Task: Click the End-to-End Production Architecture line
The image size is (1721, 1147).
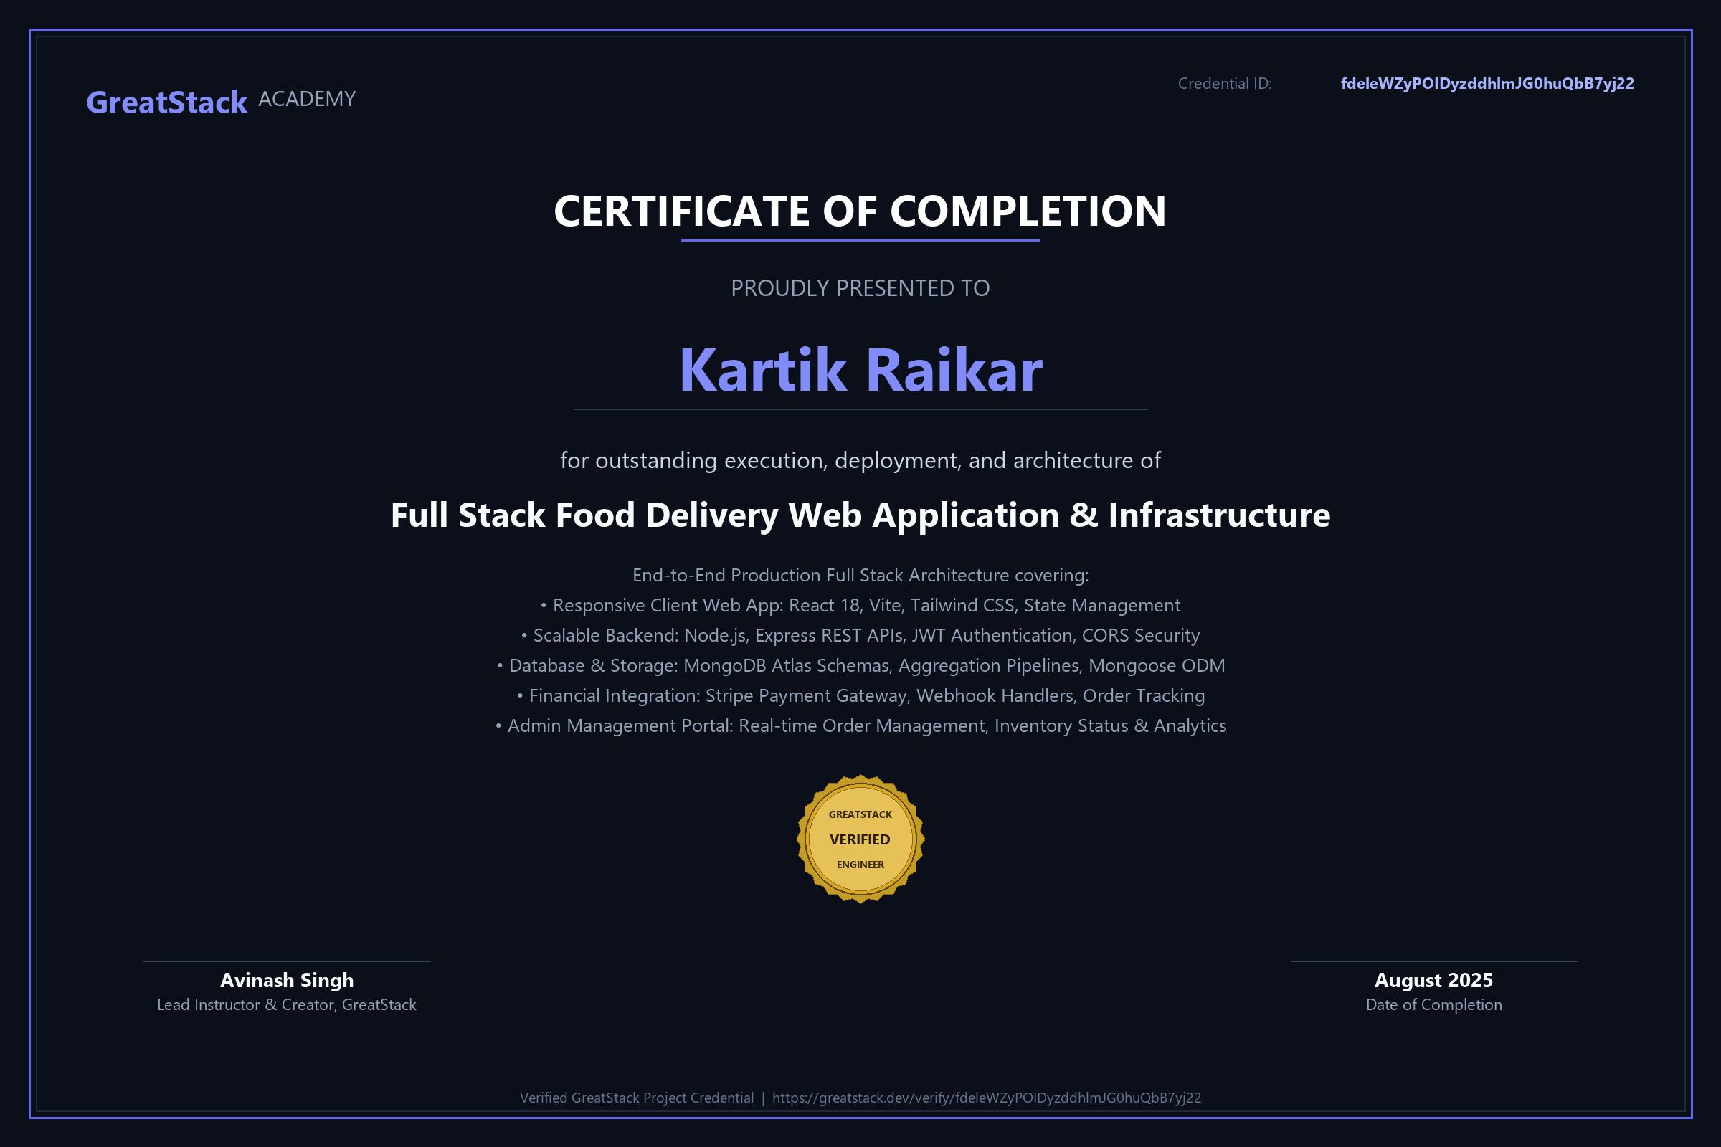Action: coord(860,576)
